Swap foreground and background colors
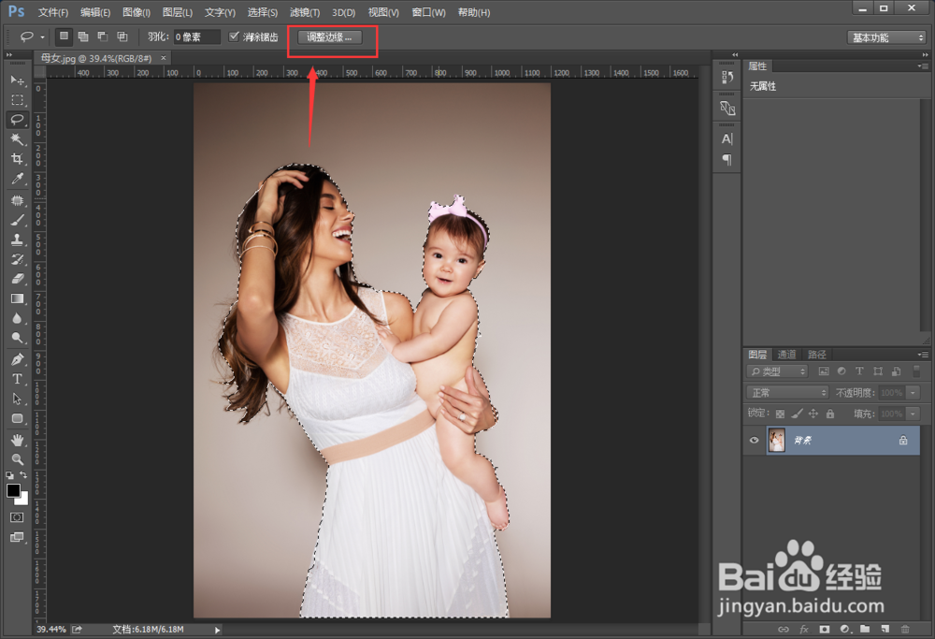The image size is (935, 639). [x=24, y=475]
